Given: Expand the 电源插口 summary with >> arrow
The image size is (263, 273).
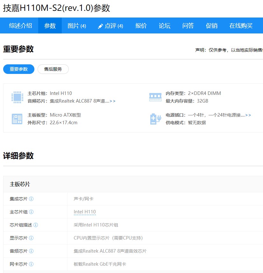Looking at the screenshot, I should click(x=248, y=115).
